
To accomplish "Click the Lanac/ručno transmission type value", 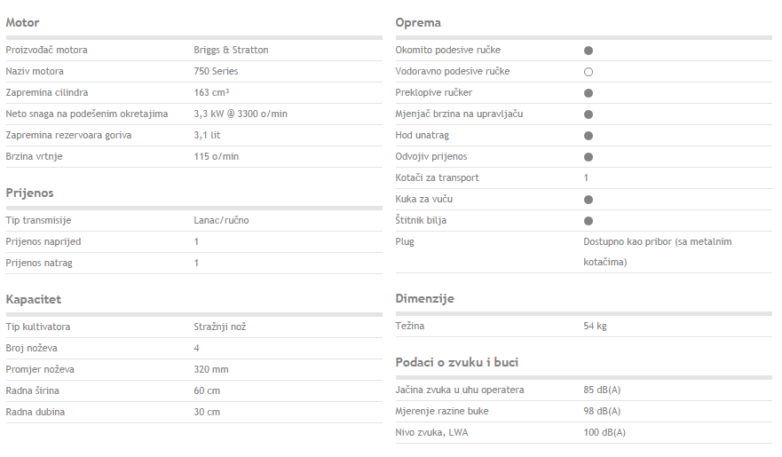I will tap(221, 220).
